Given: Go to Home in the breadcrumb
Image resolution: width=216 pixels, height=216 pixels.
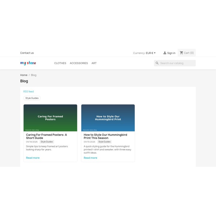Looking at the screenshot, I should [x=24, y=75].
